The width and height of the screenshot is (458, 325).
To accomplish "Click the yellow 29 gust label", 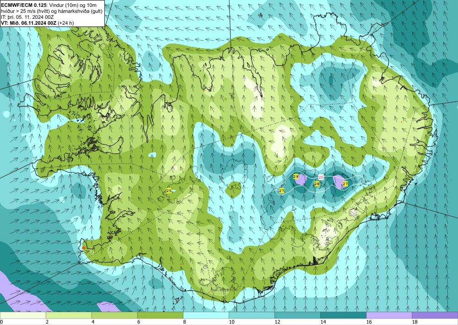I will point(295,176).
